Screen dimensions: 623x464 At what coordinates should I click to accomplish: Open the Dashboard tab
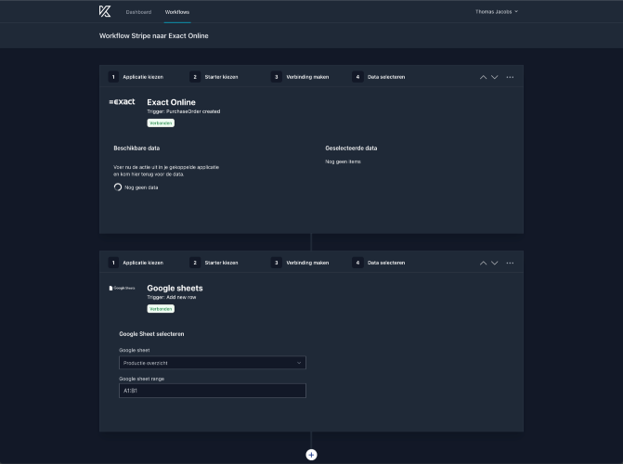coord(138,12)
